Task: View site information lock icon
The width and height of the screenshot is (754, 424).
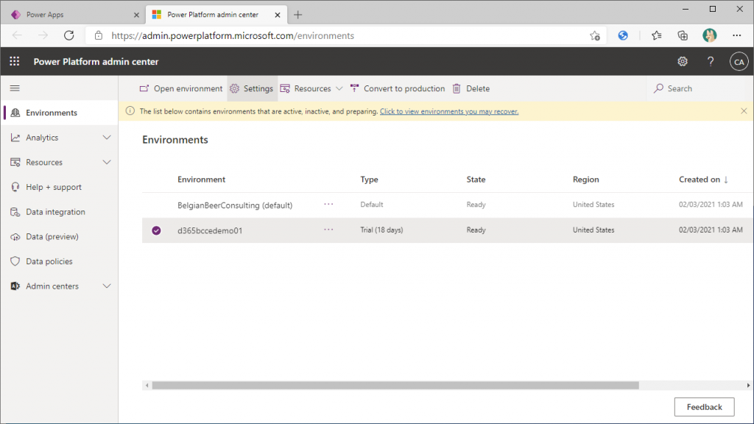Action: point(99,35)
